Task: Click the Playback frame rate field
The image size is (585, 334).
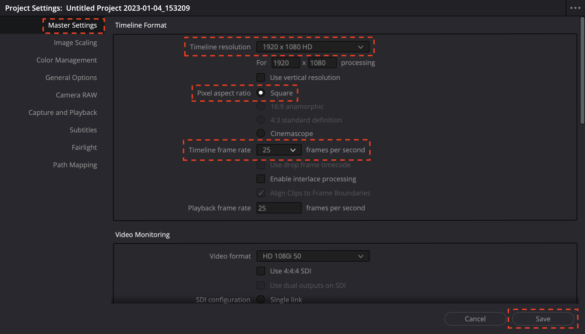Action: [279, 208]
